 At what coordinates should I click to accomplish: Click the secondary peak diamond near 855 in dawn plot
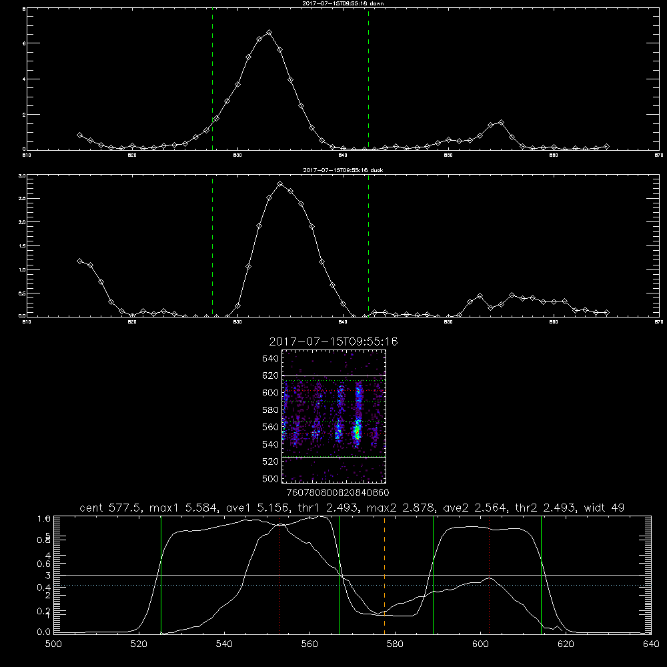click(x=501, y=123)
